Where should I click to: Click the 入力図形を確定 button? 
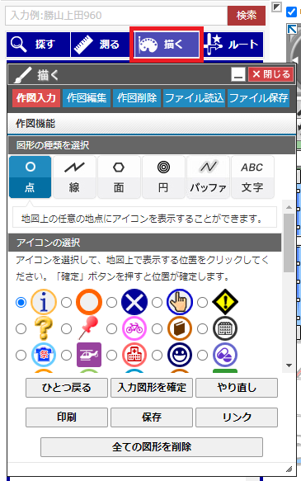pos(152,388)
